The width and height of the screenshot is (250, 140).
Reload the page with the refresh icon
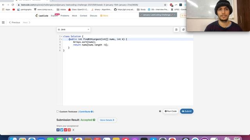coord(13,5)
